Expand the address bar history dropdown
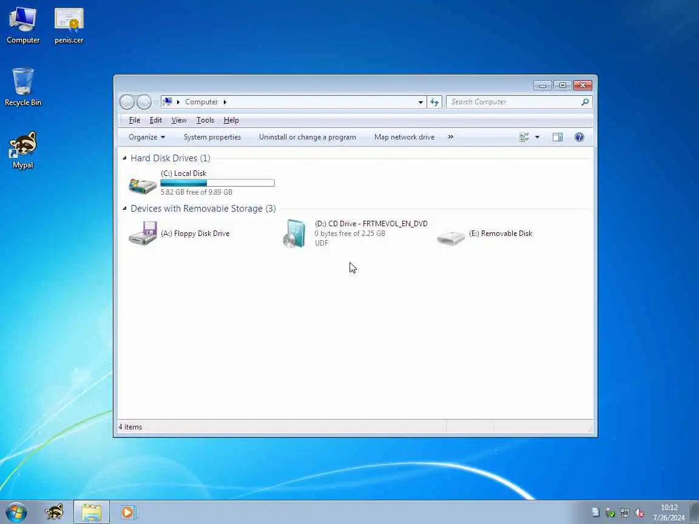699x524 pixels. (x=420, y=102)
